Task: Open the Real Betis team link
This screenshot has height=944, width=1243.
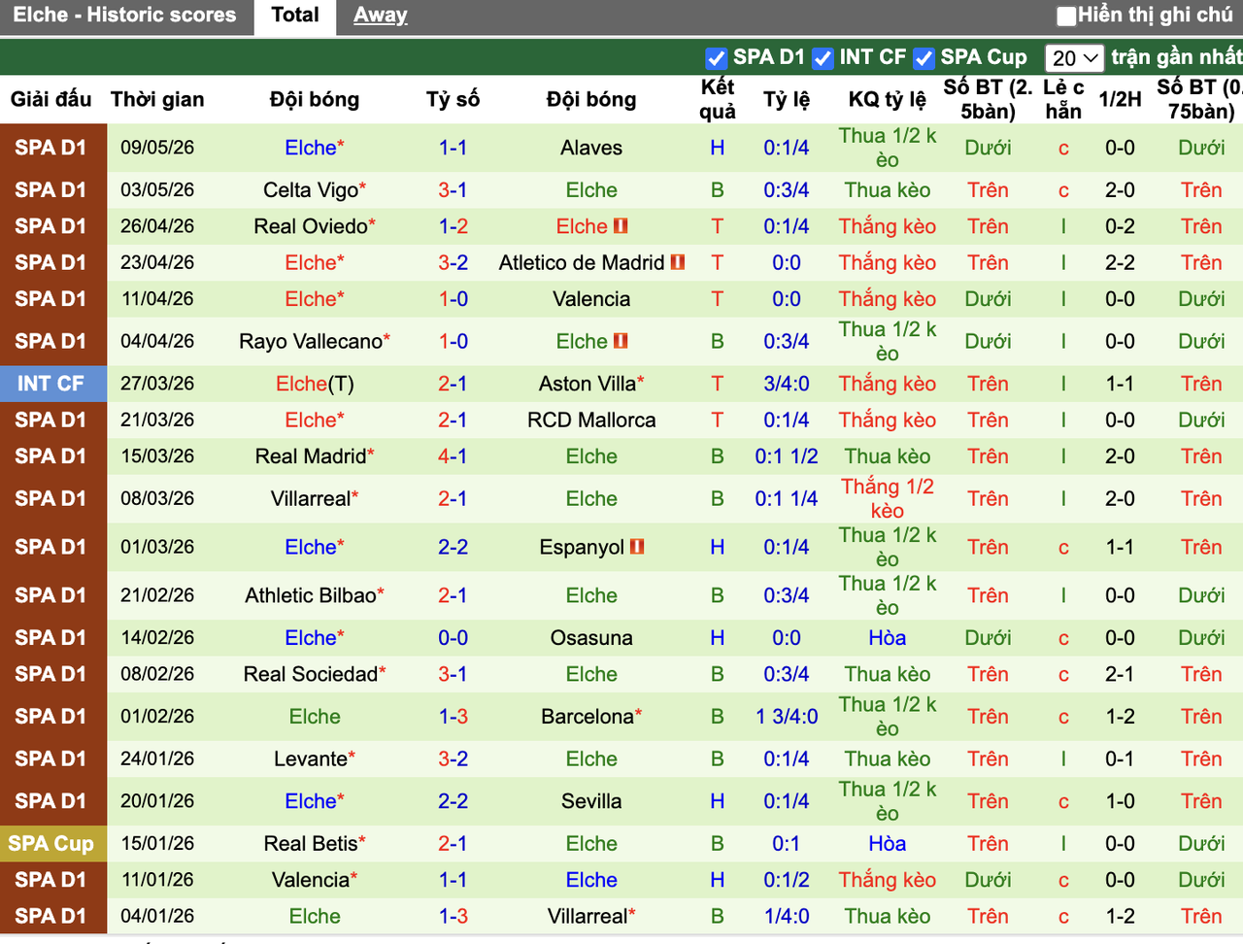Action: point(311,844)
